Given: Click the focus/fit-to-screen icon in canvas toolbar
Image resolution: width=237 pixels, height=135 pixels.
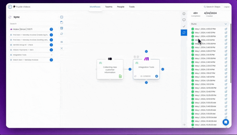Looking at the screenshot, I should pyautogui.click(x=62, y=48).
